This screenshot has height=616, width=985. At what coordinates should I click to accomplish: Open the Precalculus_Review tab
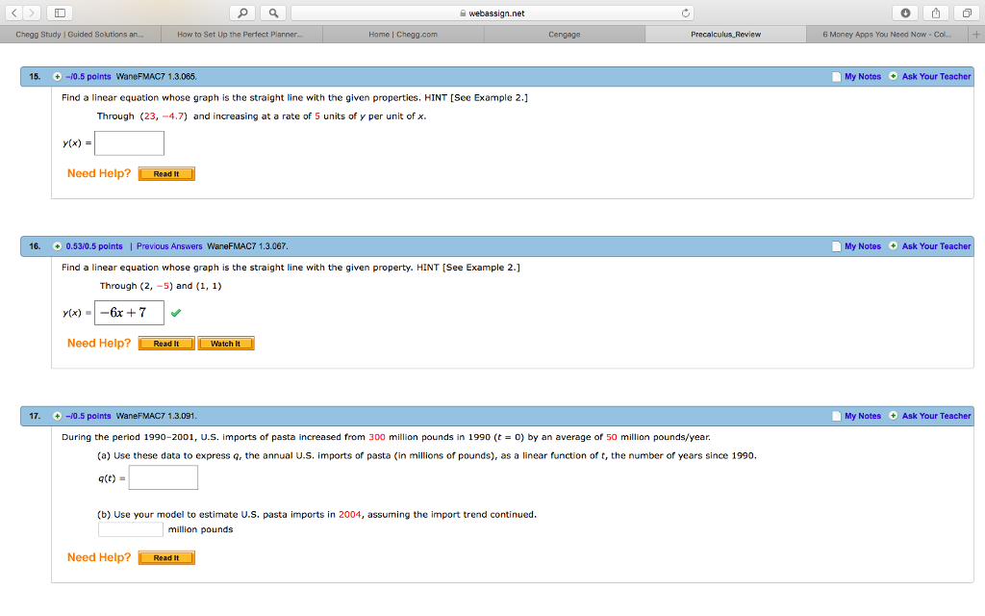723,33
